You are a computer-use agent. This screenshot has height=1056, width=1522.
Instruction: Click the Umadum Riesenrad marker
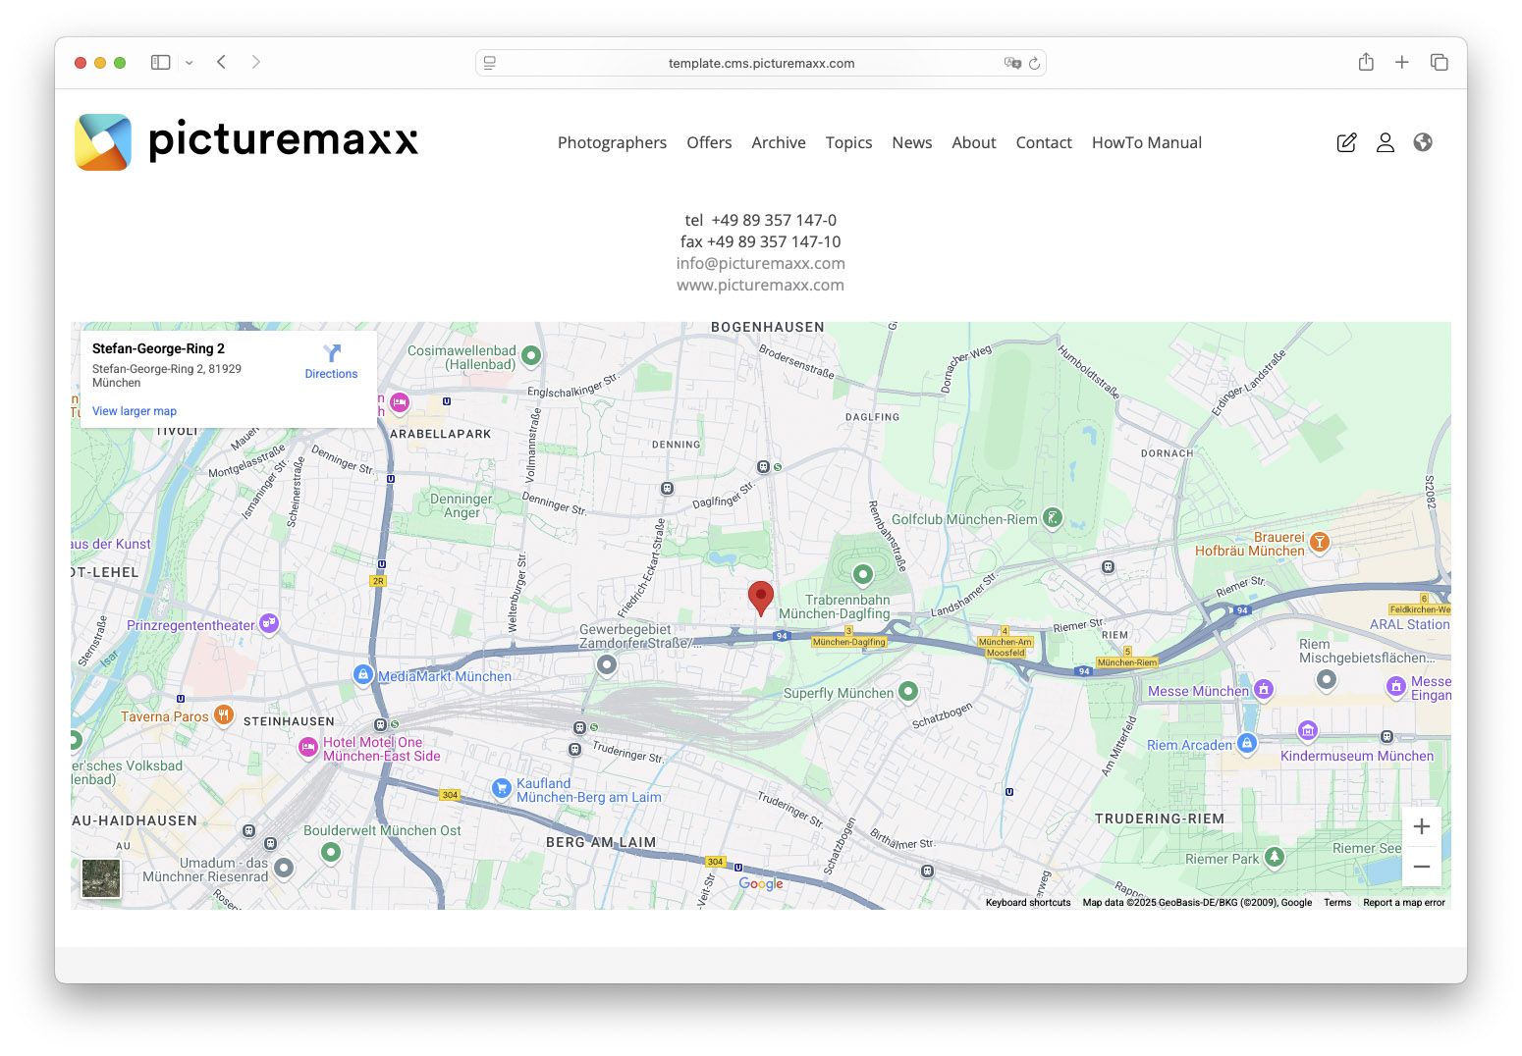click(x=284, y=868)
